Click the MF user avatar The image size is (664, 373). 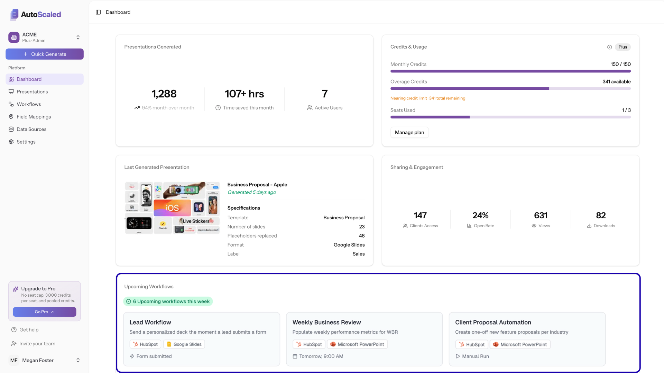[x=14, y=360]
